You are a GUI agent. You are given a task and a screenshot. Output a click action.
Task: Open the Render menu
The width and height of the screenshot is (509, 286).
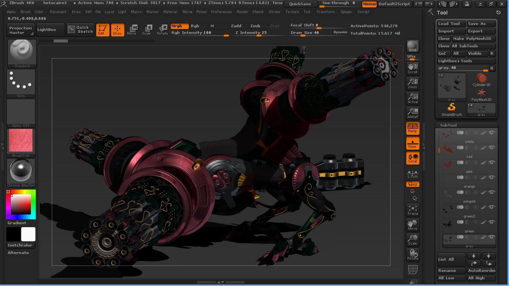coord(243,12)
